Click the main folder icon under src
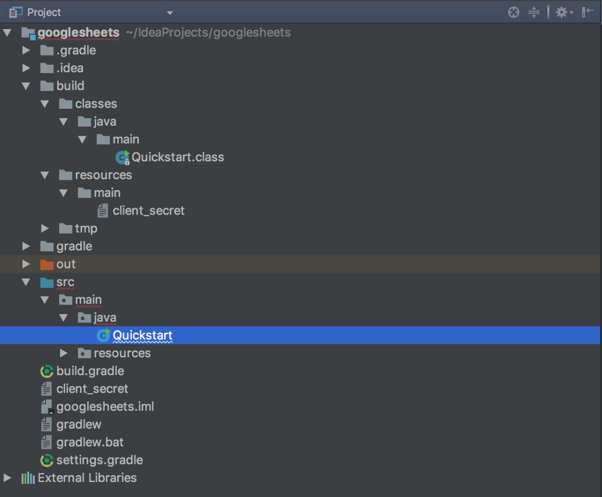Screen dimensions: 602x497 pyautogui.click(x=66, y=300)
